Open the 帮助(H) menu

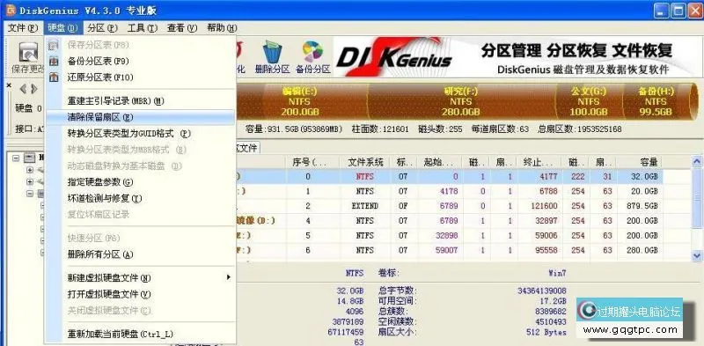pos(222,28)
